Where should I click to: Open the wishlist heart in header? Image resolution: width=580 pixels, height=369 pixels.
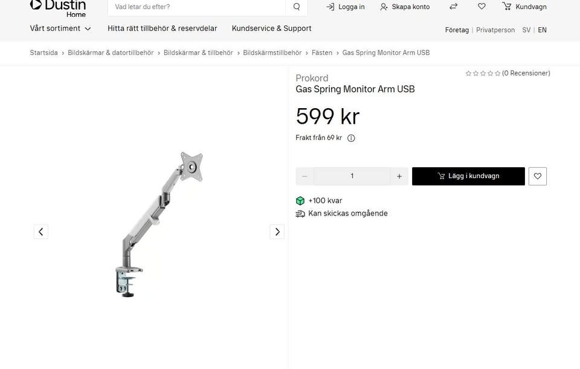click(482, 6)
